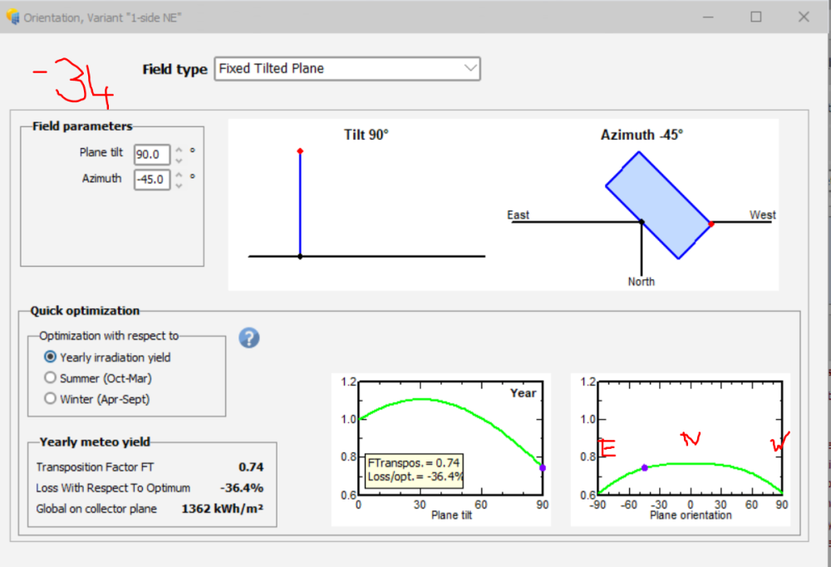The width and height of the screenshot is (831, 567).
Task: Click the blue collector plane rectangle
Action: click(657, 205)
